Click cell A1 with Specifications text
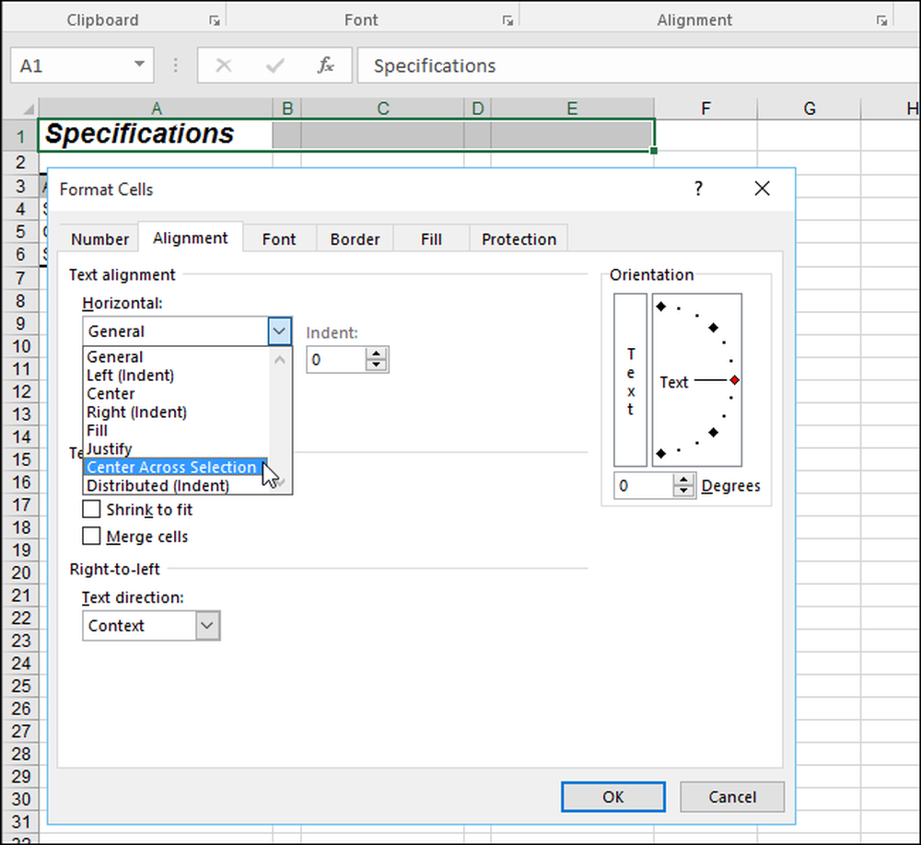 tap(156, 135)
